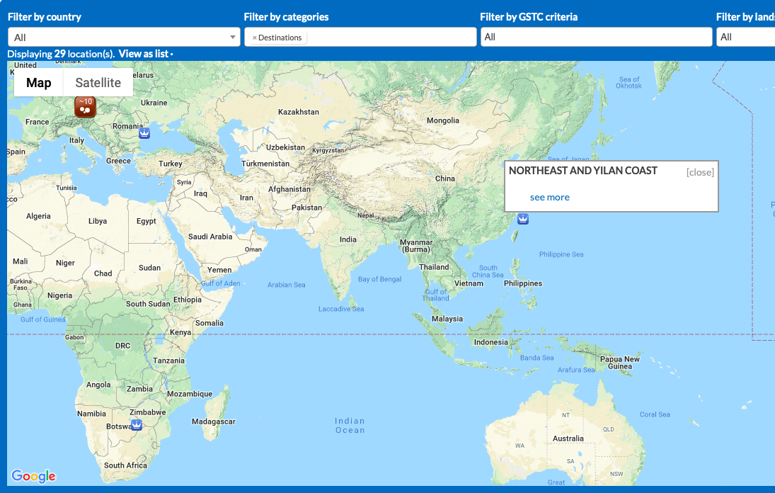Click the Philippines country label
Image resolution: width=775 pixels, height=493 pixels.
[x=523, y=283]
